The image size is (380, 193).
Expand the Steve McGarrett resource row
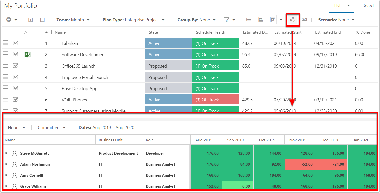tap(6, 153)
